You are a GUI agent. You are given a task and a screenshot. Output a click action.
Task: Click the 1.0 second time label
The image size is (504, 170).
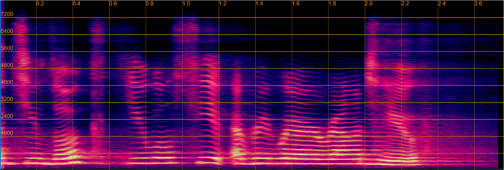186,3
